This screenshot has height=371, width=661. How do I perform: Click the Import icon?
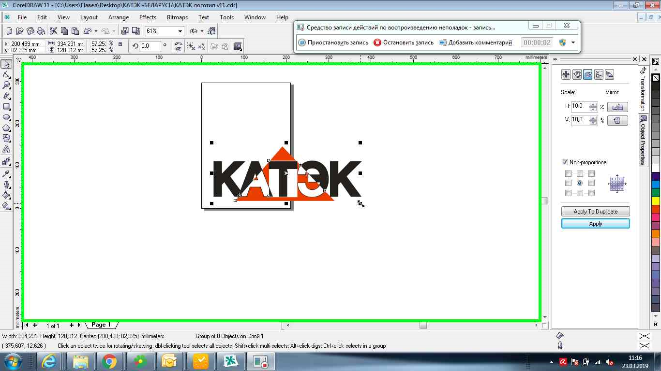pyautogui.click(x=125, y=31)
